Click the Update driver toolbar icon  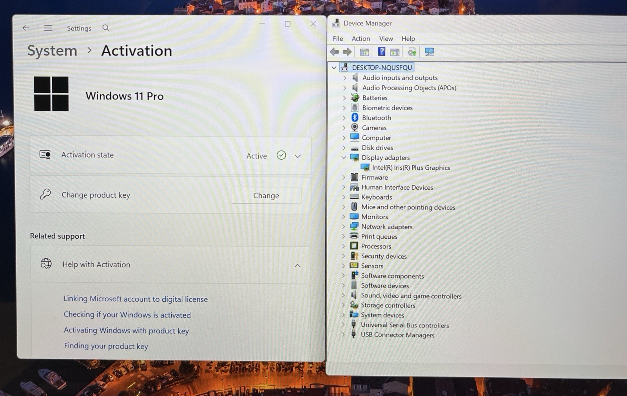pos(412,52)
